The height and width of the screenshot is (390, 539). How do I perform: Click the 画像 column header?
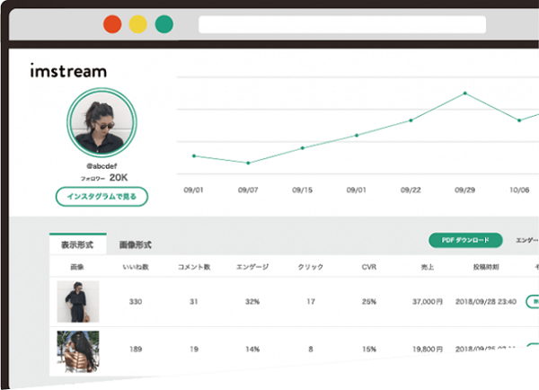click(x=77, y=267)
